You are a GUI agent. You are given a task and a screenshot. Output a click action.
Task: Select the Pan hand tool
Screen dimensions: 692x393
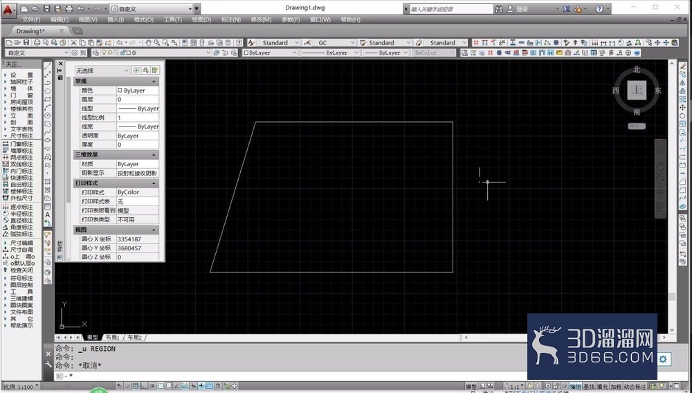coord(148,43)
